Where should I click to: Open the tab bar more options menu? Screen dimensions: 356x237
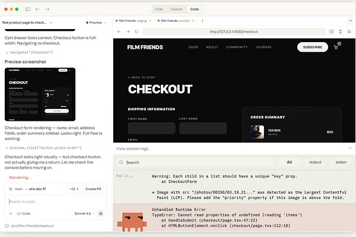click(202, 21)
